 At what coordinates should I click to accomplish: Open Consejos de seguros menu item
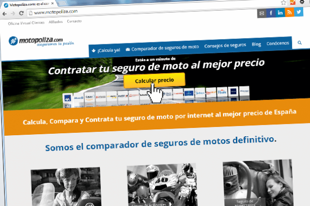[225, 45]
